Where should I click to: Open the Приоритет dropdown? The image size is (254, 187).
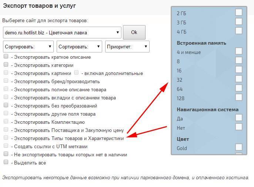[127, 47]
